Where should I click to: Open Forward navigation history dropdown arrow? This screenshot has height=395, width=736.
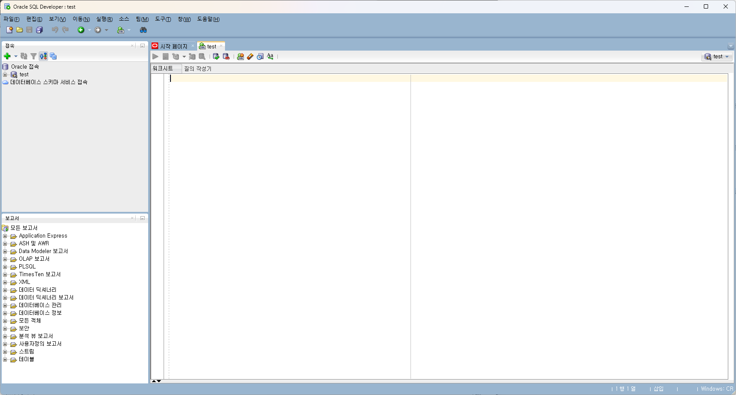[106, 30]
